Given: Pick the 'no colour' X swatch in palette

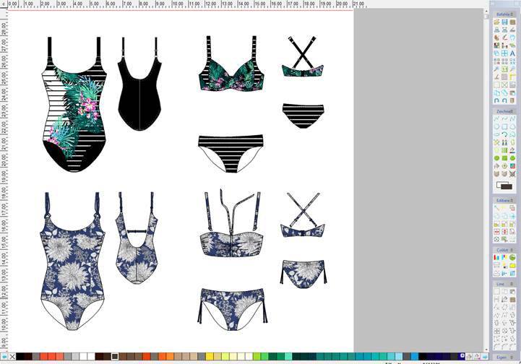Looking at the screenshot, I should coord(12,357).
